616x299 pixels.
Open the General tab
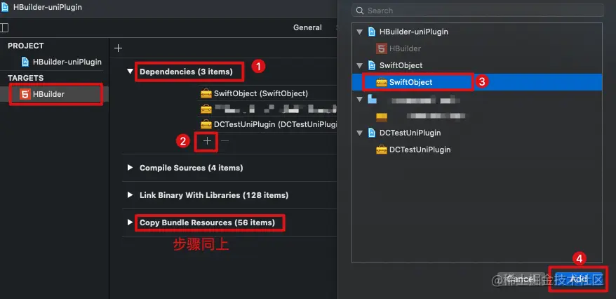click(307, 27)
